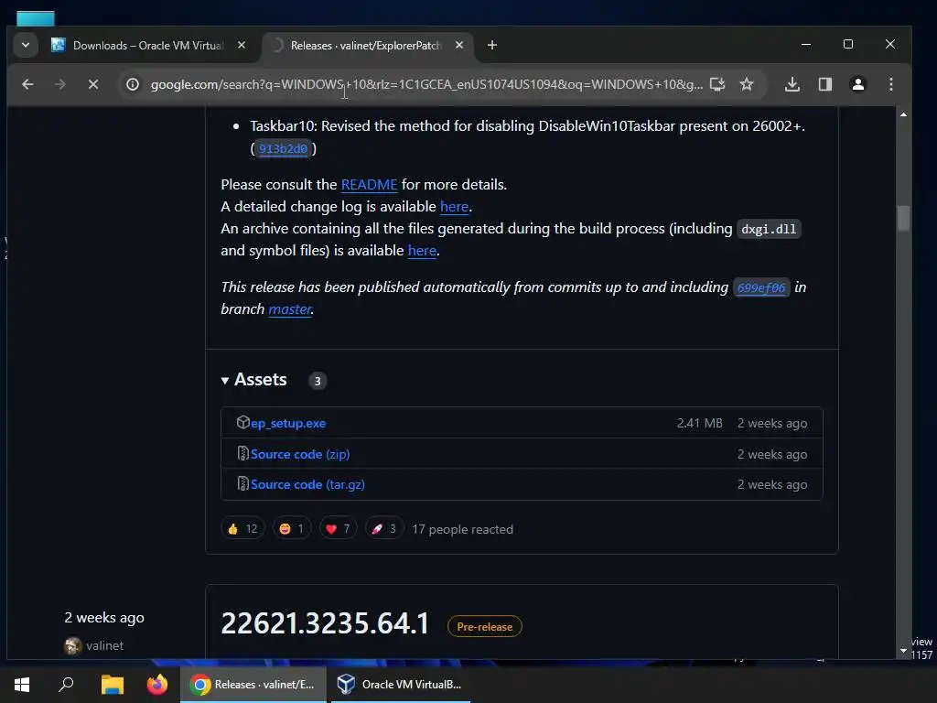Open release 22621.3235.64.1 title

click(325, 623)
